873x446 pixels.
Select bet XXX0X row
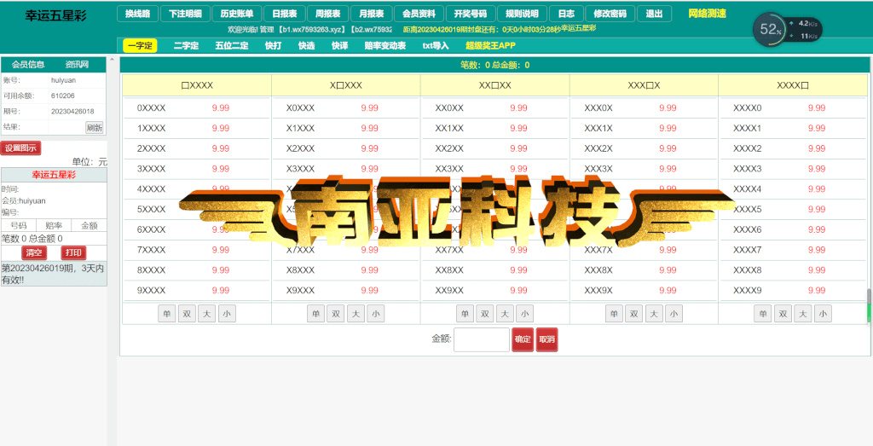644,108
